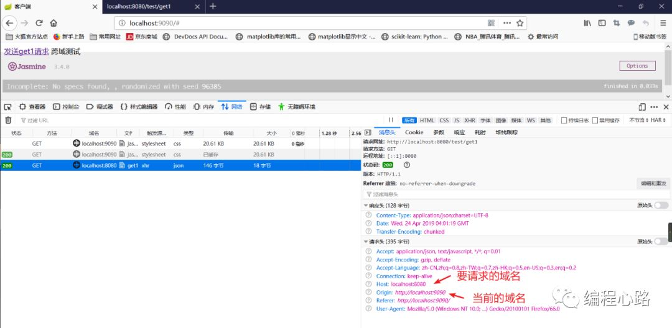Enable the 持续日志 checkbox
Viewport: 672px width, 328px height.
[564, 121]
